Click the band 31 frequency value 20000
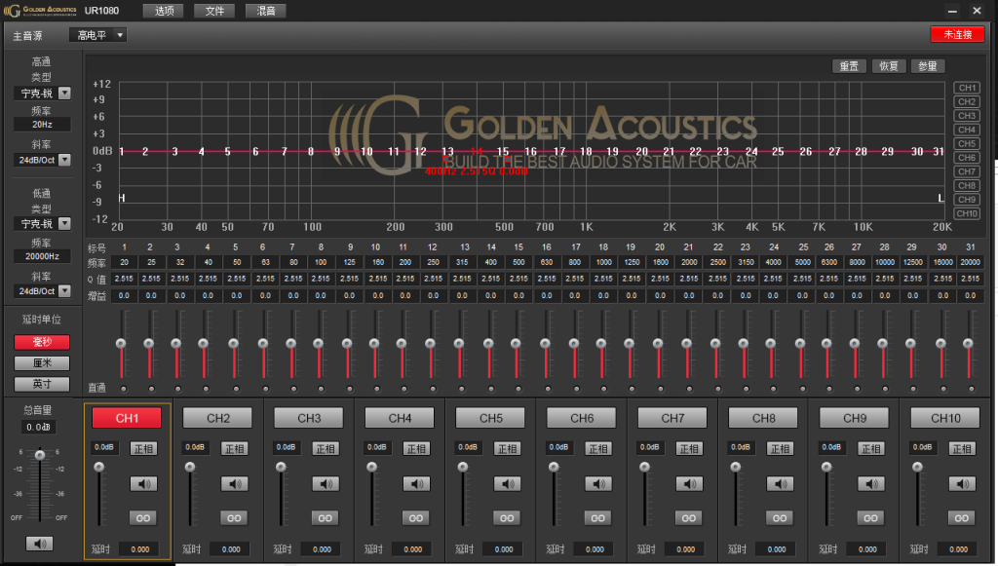Image resolution: width=998 pixels, height=566 pixels. pyautogui.click(x=970, y=262)
